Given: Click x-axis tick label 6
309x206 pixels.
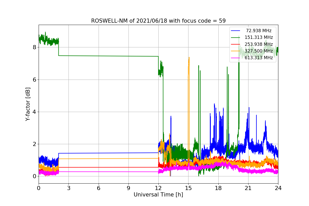Looking at the screenshot, I should point(98,188).
